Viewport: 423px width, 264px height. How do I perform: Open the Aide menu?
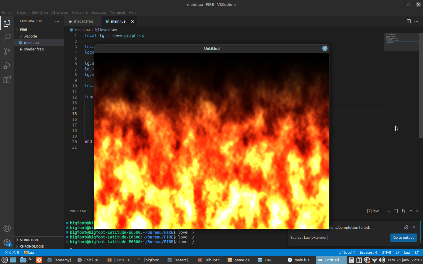132,12
